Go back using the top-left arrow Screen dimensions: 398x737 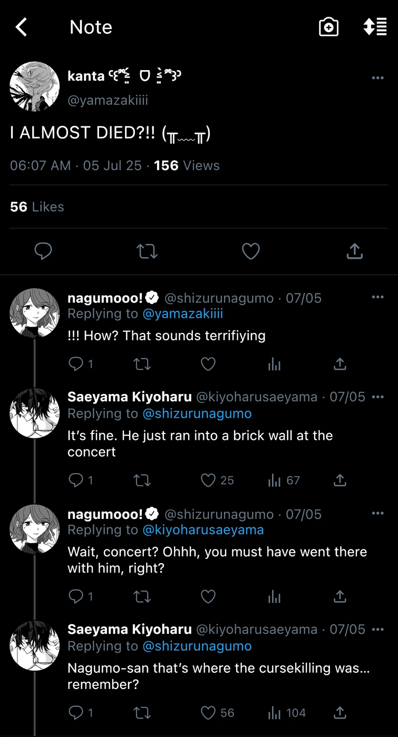click(21, 27)
